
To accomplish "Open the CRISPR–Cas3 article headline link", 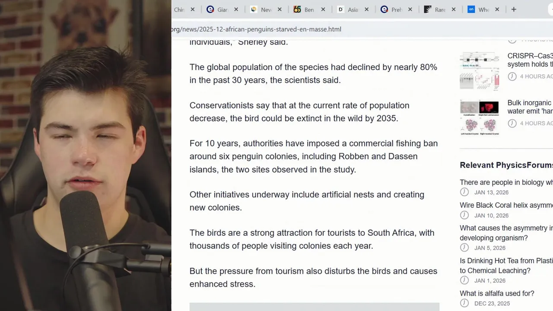I will pyautogui.click(x=530, y=60).
